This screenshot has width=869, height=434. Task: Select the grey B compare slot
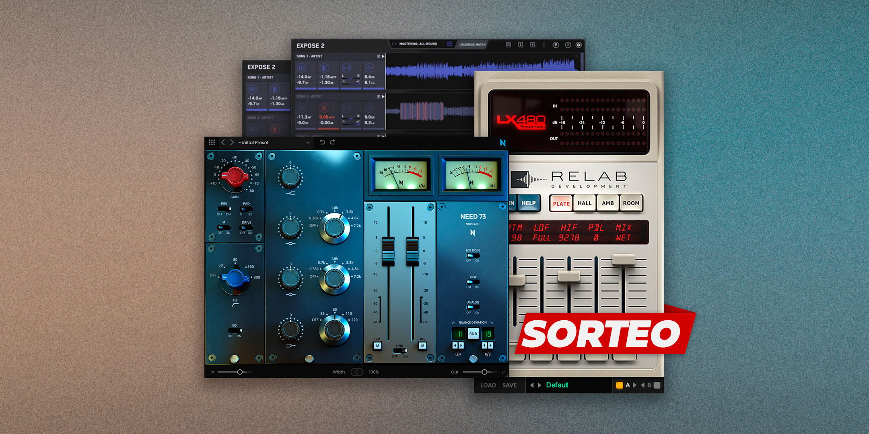(x=657, y=385)
